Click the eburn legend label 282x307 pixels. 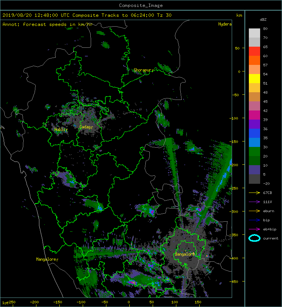269,211
